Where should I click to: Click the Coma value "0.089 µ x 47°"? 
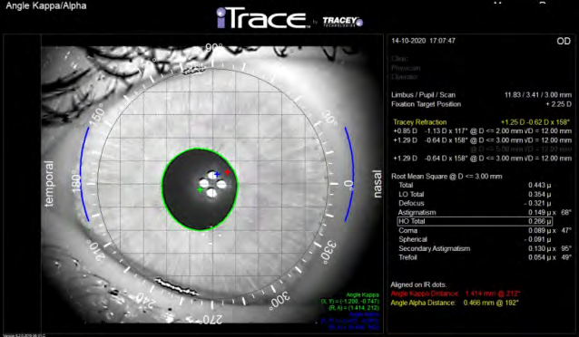550,230
